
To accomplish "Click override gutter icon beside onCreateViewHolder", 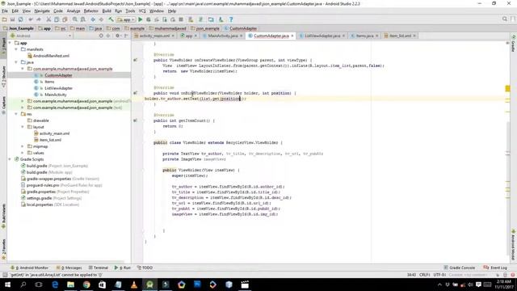I will pyautogui.click(x=135, y=60).
